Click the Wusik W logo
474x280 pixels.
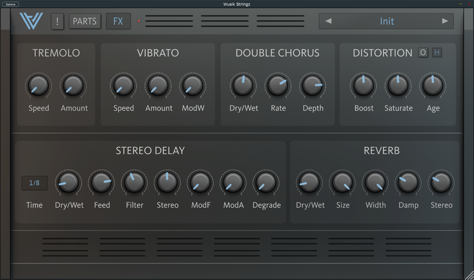click(31, 21)
